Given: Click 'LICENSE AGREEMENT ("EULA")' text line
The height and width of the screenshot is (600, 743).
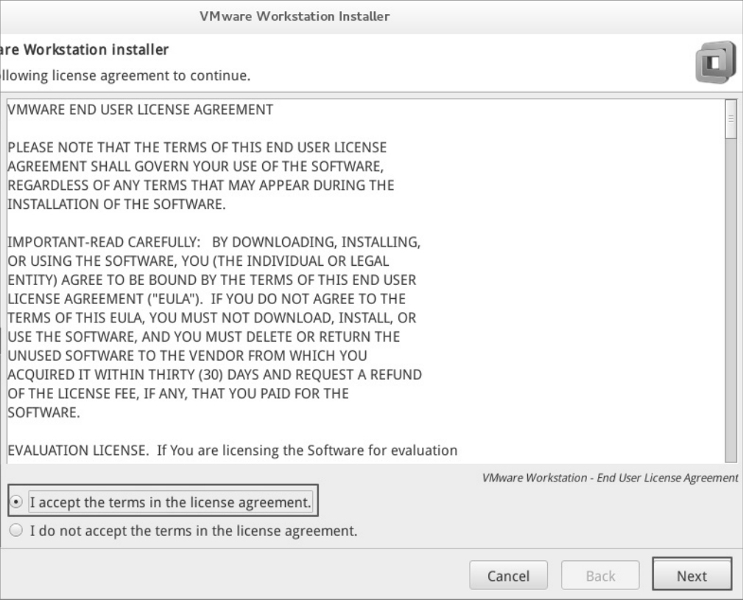Looking at the screenshot, I should [x=207, y=299].
